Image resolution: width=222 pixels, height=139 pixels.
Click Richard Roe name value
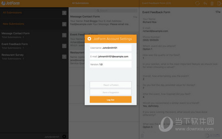click(x=149, y=22)
